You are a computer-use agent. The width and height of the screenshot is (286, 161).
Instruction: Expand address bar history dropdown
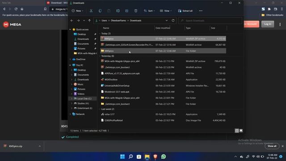click(167, 21)
